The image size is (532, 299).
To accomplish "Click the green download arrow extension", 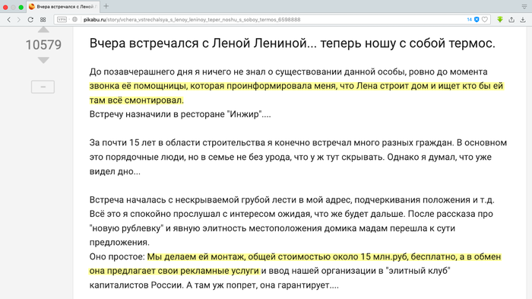I will point(500,19).
